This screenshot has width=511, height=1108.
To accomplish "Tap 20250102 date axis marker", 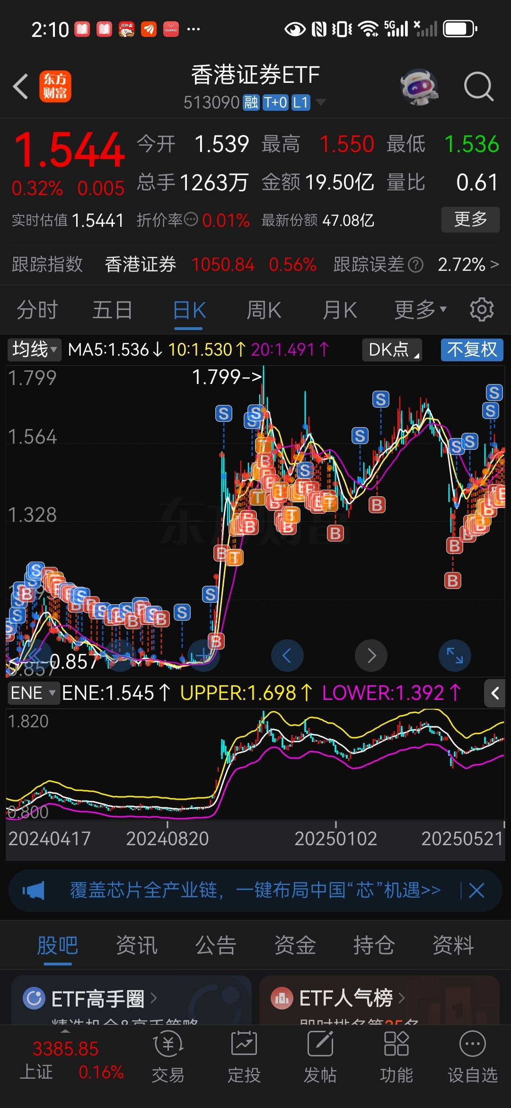I will click(x=336, y=839).
